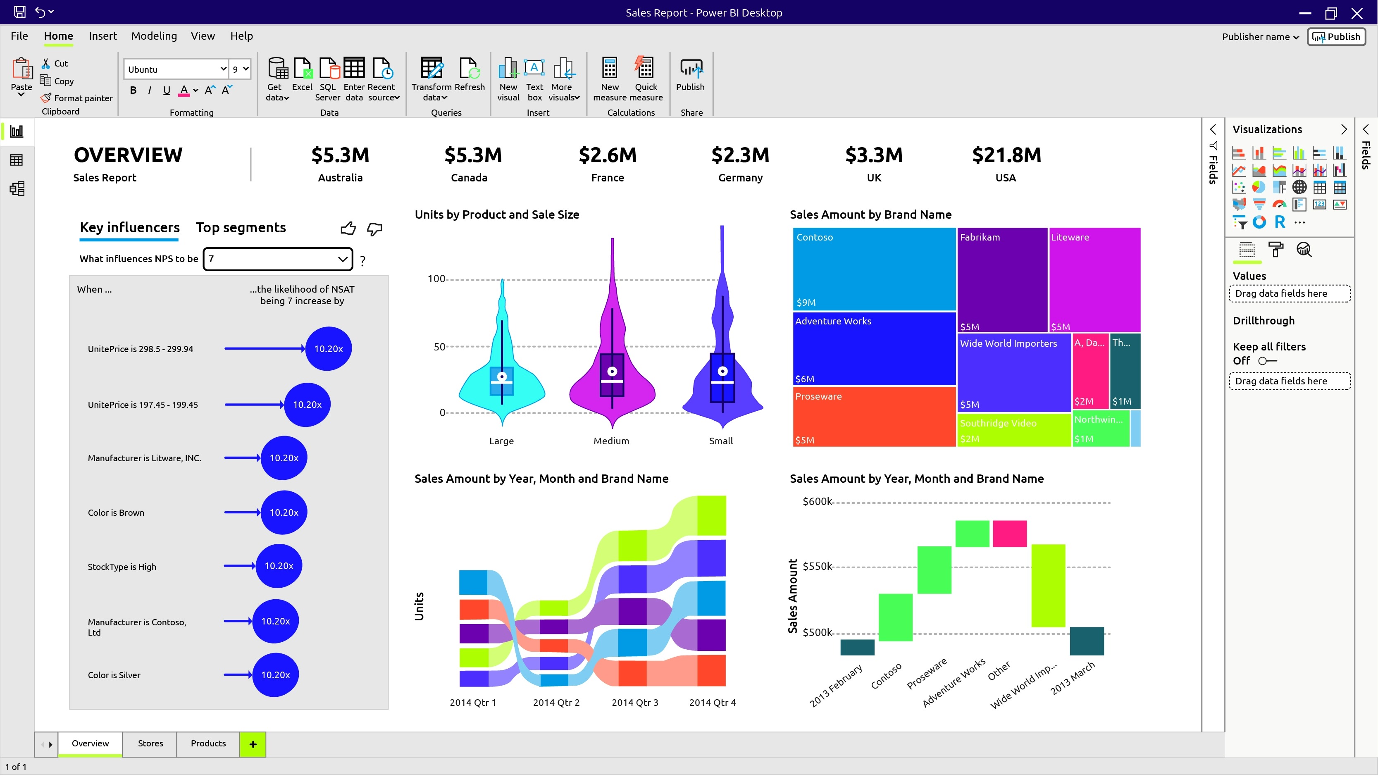
Task: Open the Data view in the left sidebar
Action: click(17, 160)
